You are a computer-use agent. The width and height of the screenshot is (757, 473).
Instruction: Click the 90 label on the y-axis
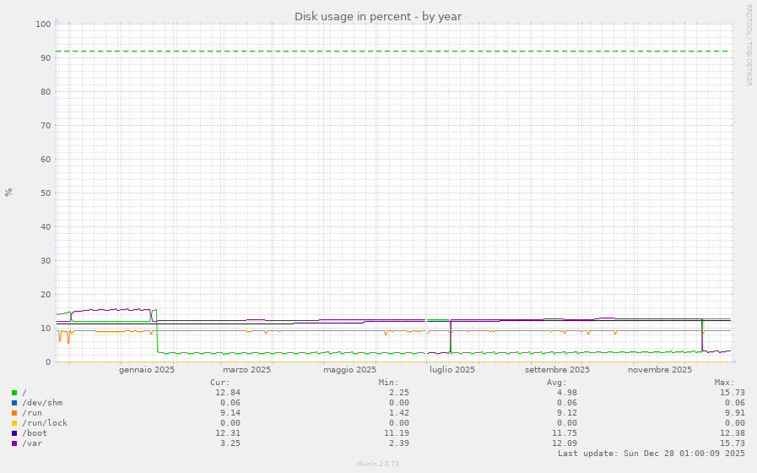46,57
